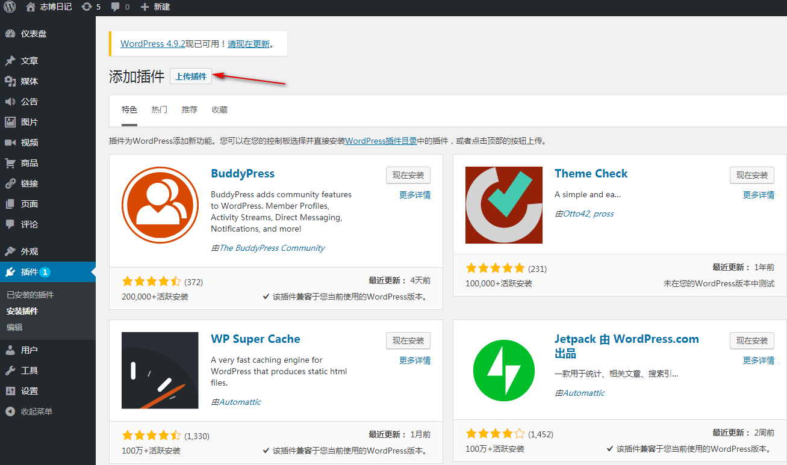The width and height of the screenshot is (787, 465).
Task: Open the updates icon showing 5
Action: point(91,7)
